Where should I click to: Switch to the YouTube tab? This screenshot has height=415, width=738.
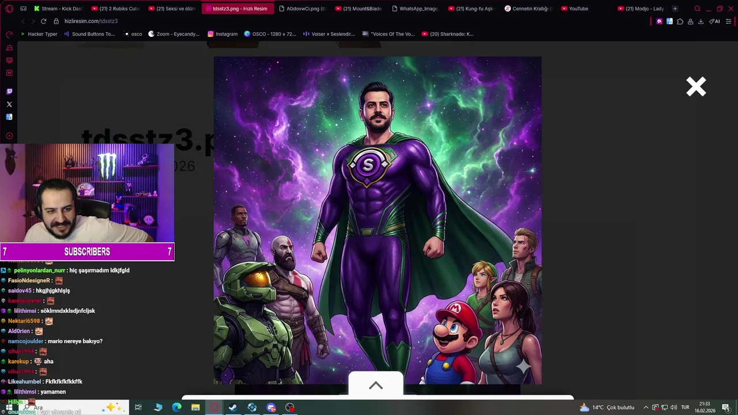584,9
